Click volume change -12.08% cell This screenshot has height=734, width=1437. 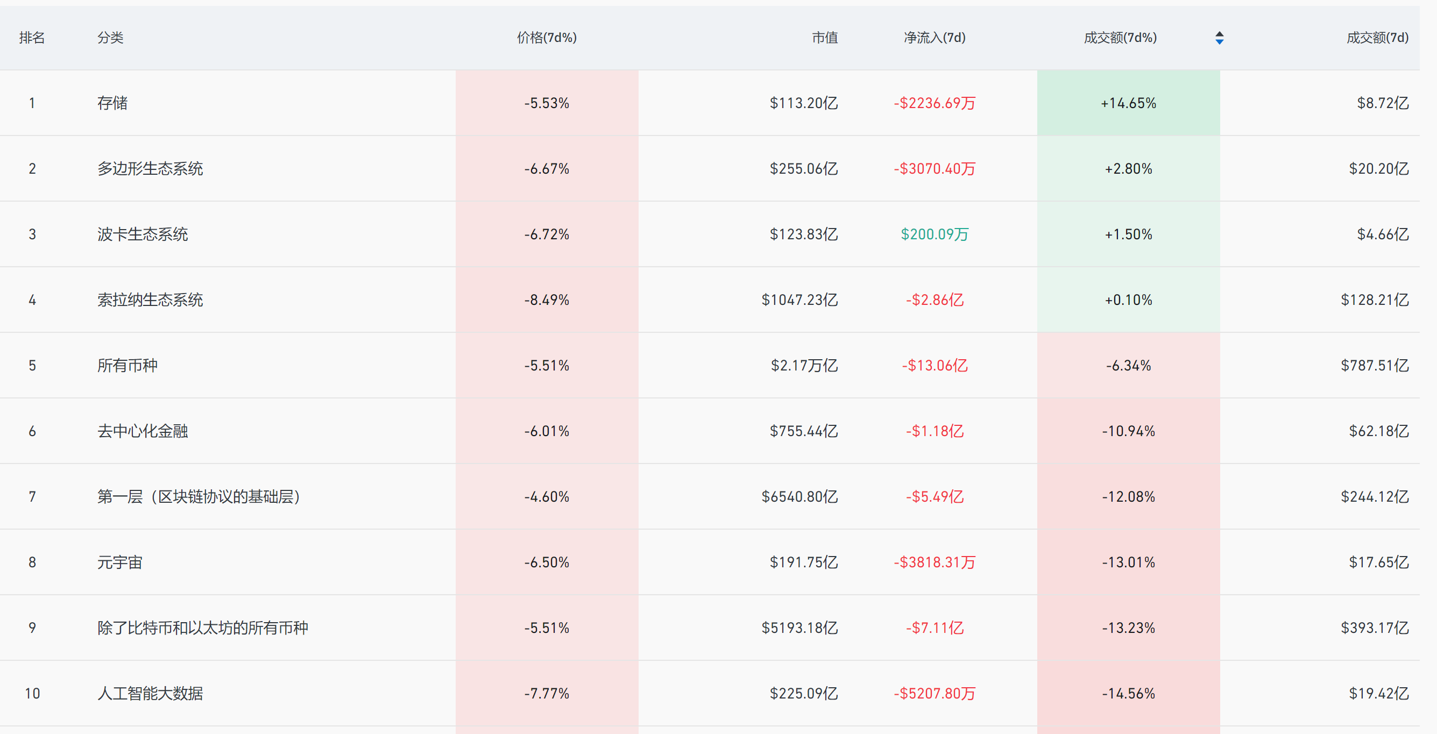1129,496
